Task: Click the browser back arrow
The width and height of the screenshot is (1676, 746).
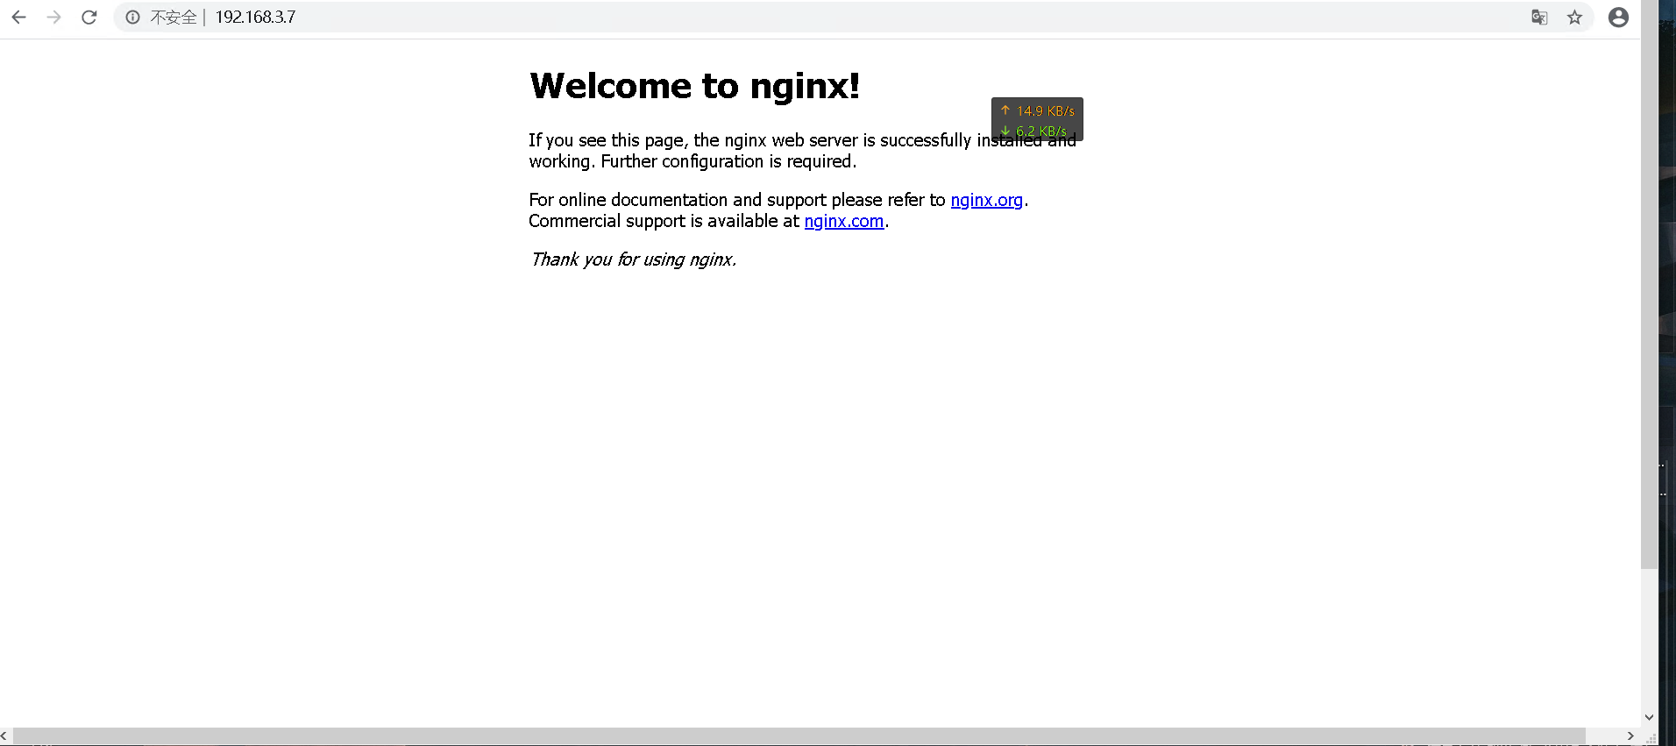Action: tap(18, 17)
